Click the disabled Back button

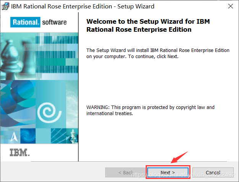[x=126, y=172]
